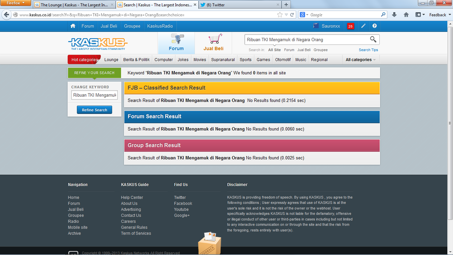Click the Change Keyword input field
Image resolution: width=453 pixels, height=255 pixels.
pyautogui.click(x=94, y=95)
